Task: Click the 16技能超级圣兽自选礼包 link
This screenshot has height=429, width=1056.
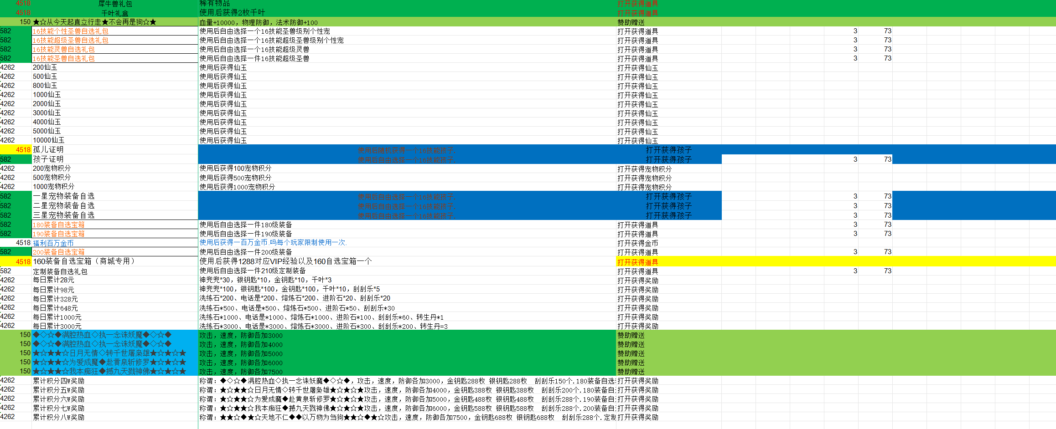Action: pos(70,41)
